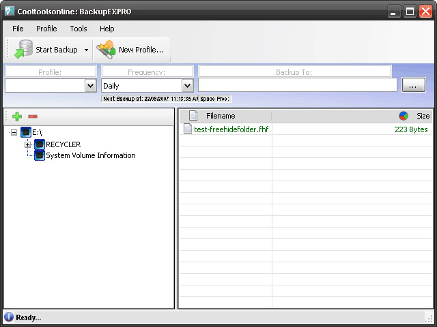The width and height of the screenshot is (437, 327).
Task: Open the Start Backup dropdown arrow
Action: click(x=87, y=50)
